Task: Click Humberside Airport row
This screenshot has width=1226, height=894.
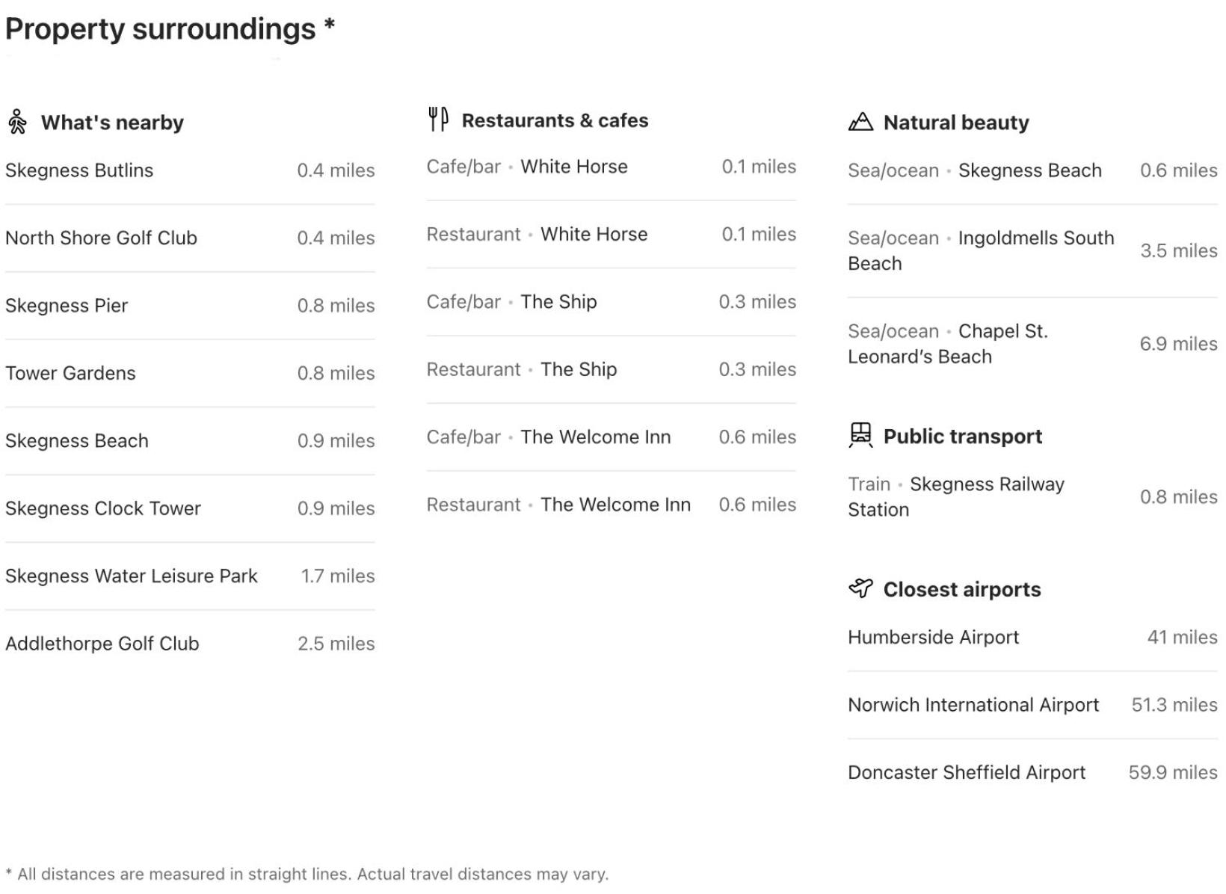Action: pyautogui.click(x=1032, y=638)
